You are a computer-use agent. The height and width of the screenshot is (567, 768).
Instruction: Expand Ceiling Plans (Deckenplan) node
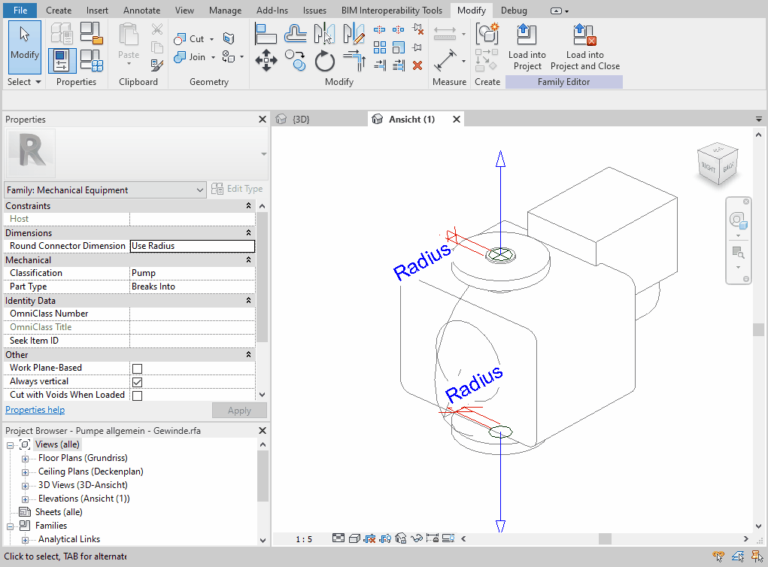(x=25, y=472)
